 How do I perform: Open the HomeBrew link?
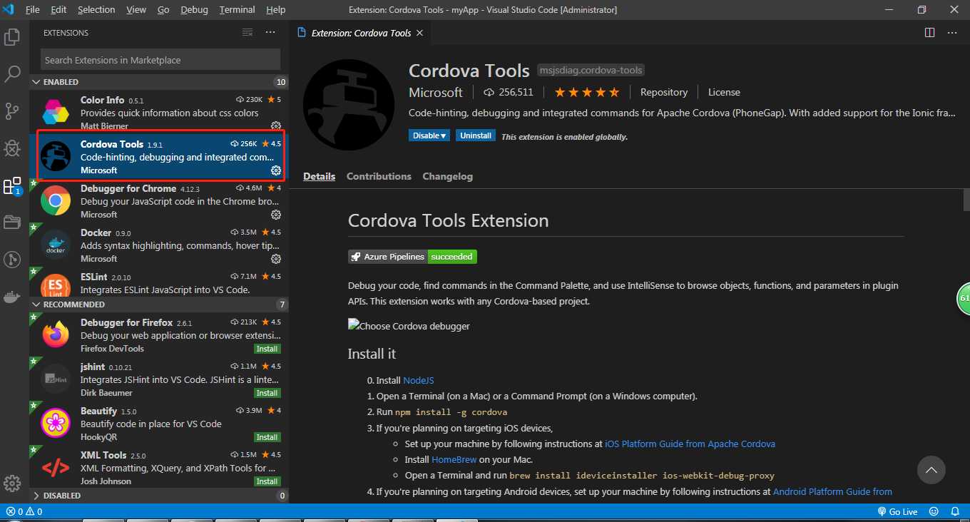pos(454,459)
